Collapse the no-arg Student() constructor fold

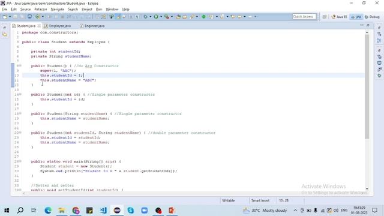[20, 65]
